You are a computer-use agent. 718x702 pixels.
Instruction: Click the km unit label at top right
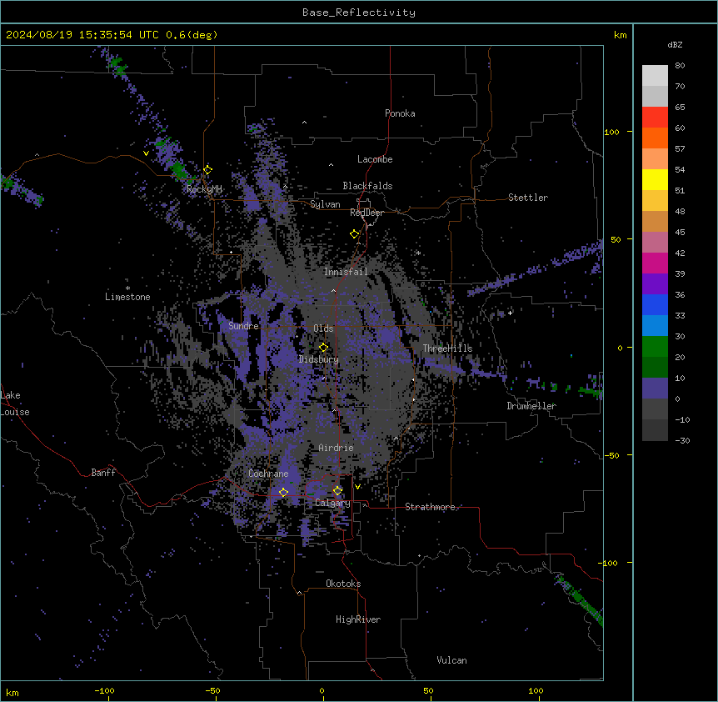point(621,35)
